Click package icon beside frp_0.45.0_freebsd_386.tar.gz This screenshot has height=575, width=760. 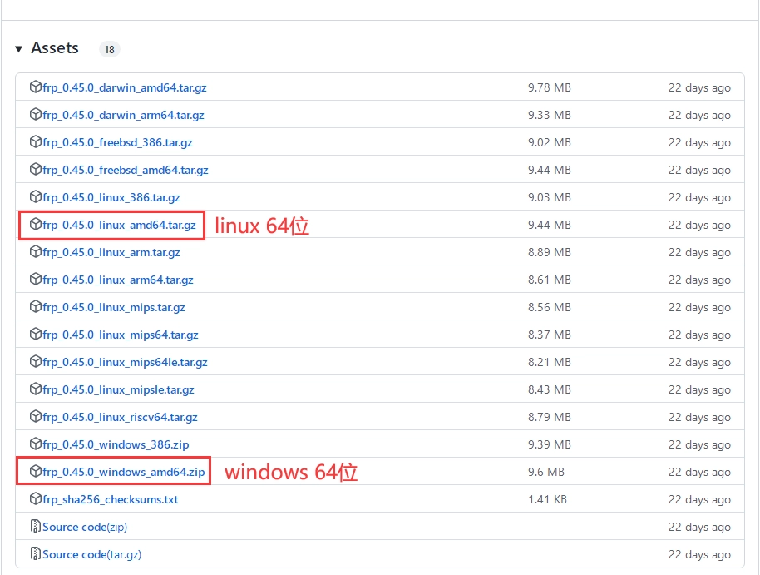coord(36,141)
